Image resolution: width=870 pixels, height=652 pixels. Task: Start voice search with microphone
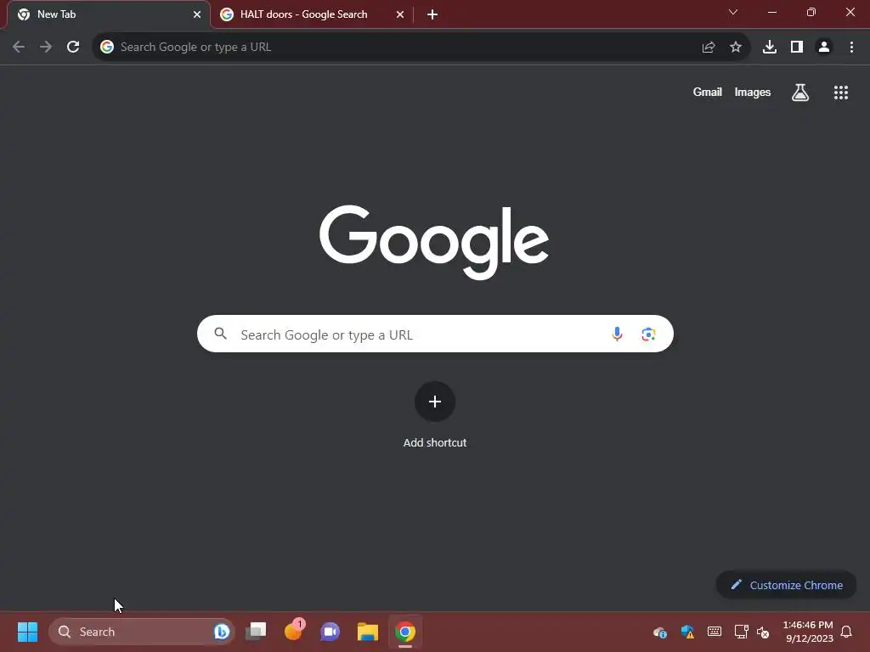617,334
